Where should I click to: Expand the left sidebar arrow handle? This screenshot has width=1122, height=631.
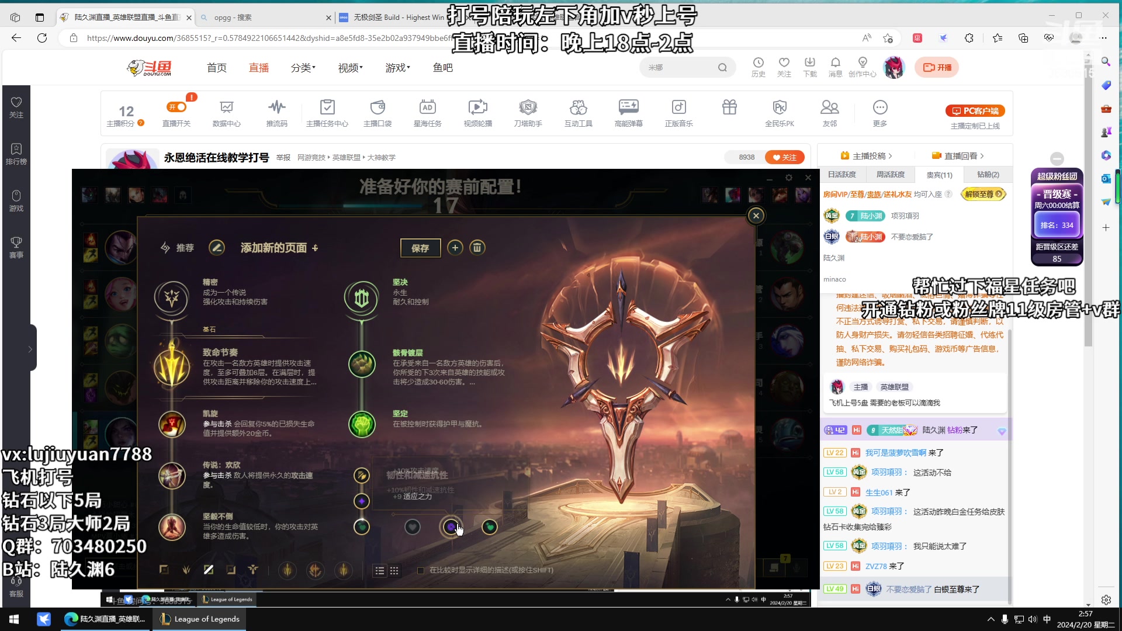[30, 349]
